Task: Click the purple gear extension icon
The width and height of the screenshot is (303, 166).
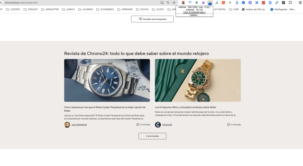Action: tap(203, 3)
